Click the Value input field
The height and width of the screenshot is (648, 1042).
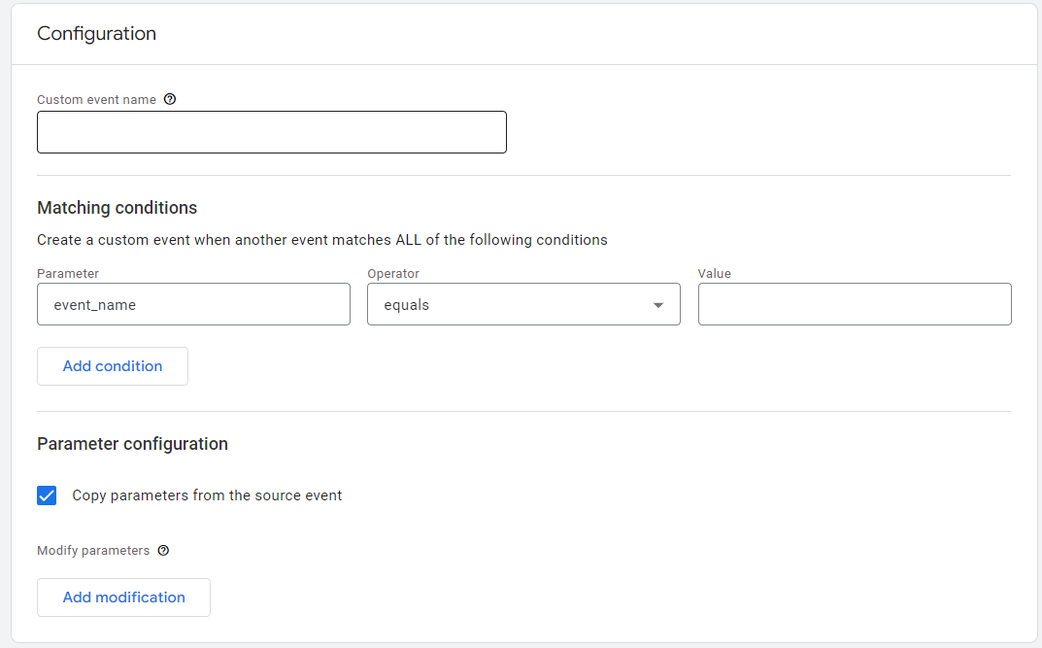click(x=855, y=304)
